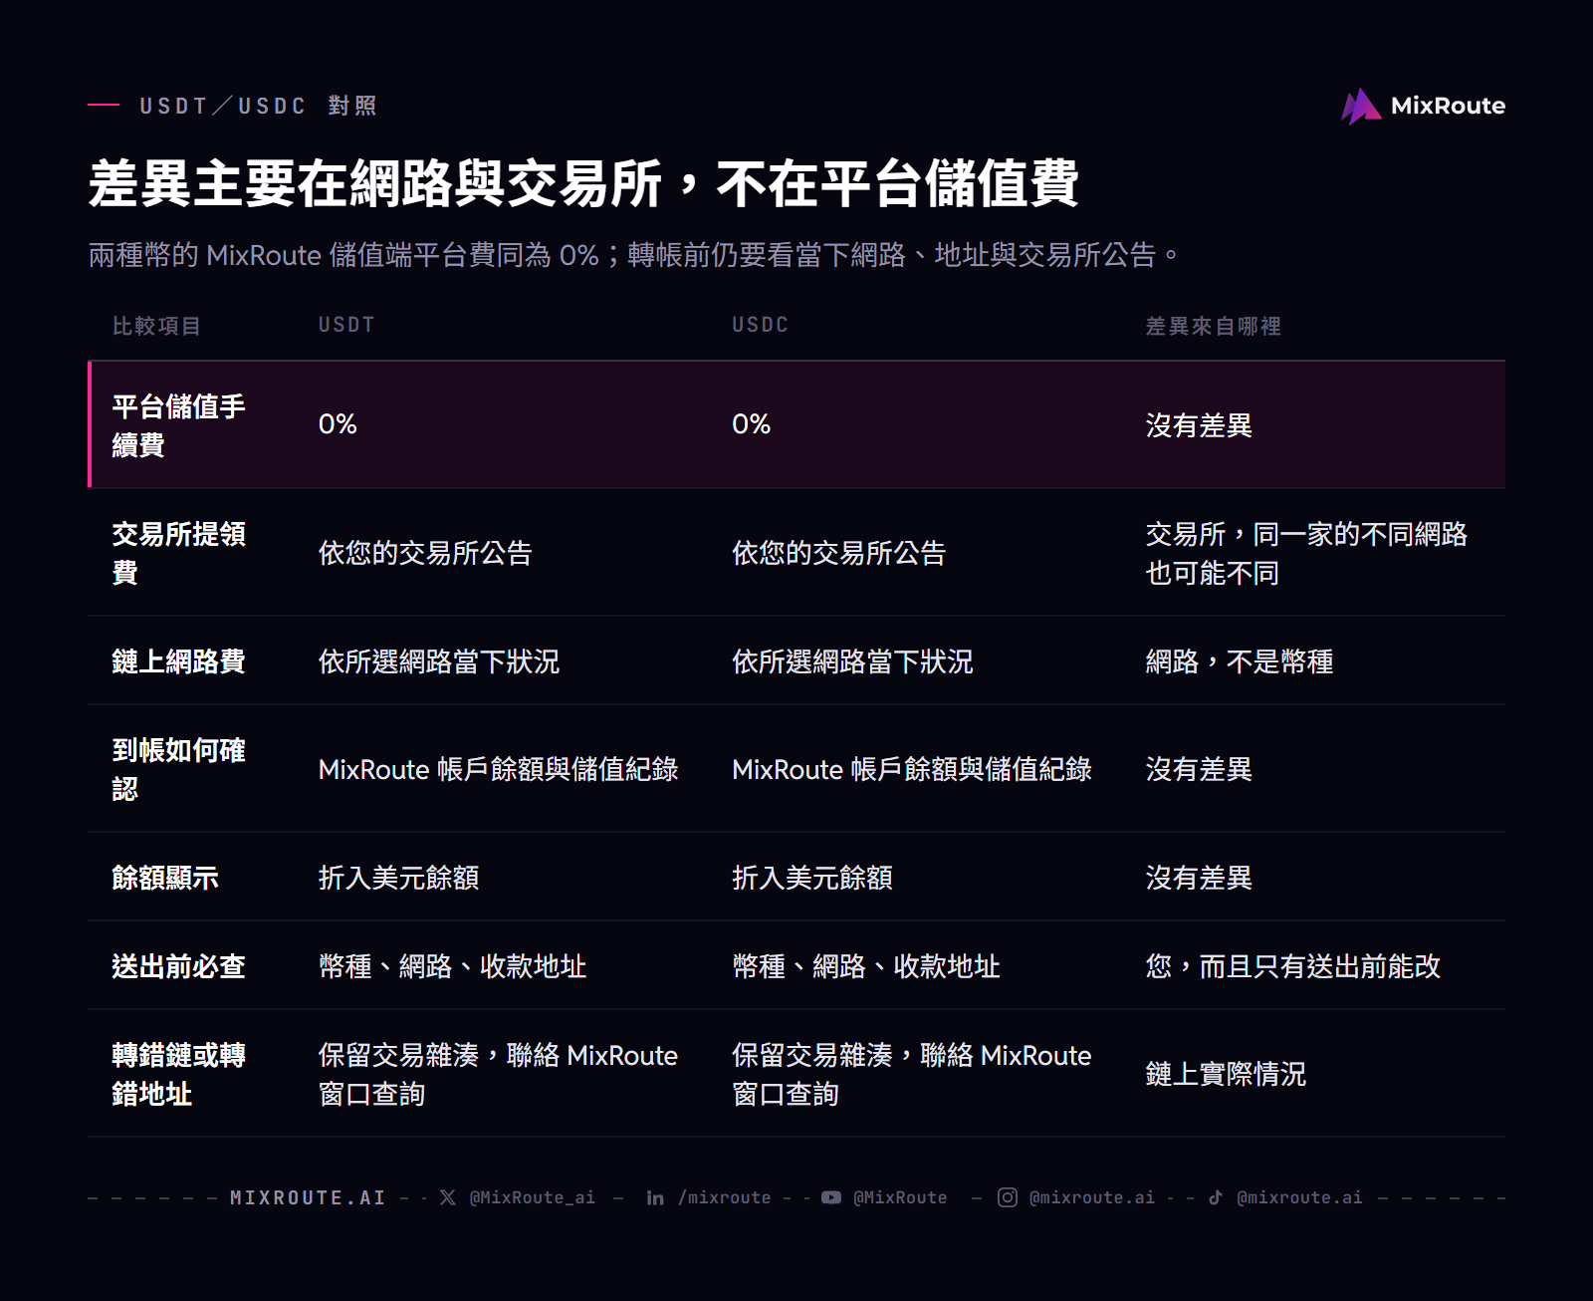Click the Instagram icon in footer

(1008, 1197)
